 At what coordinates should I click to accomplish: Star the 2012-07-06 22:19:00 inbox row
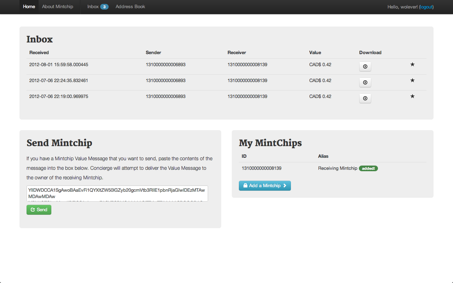[412, 96]
